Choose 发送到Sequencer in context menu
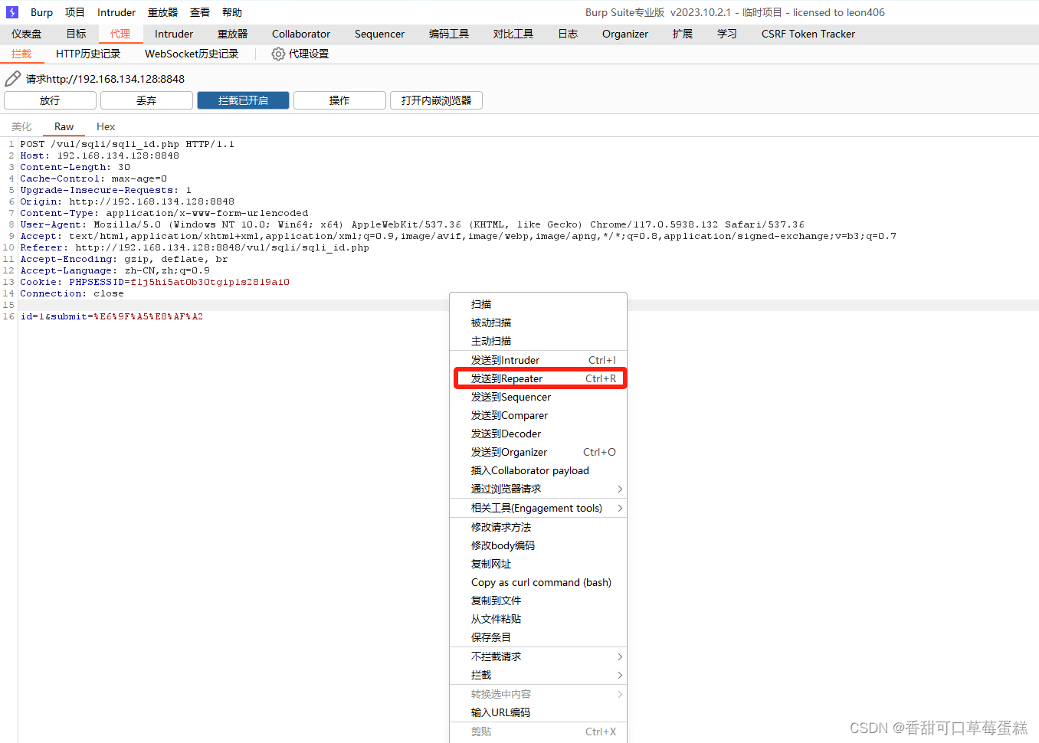 [x=538, y=397]
